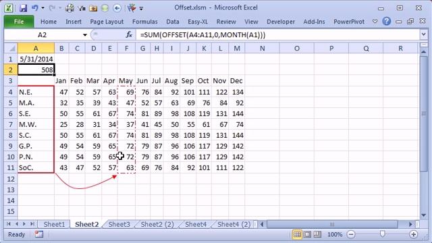Click the Dec heading cell
The height and width of the screenshot is (243, 432).
[237, 81]
